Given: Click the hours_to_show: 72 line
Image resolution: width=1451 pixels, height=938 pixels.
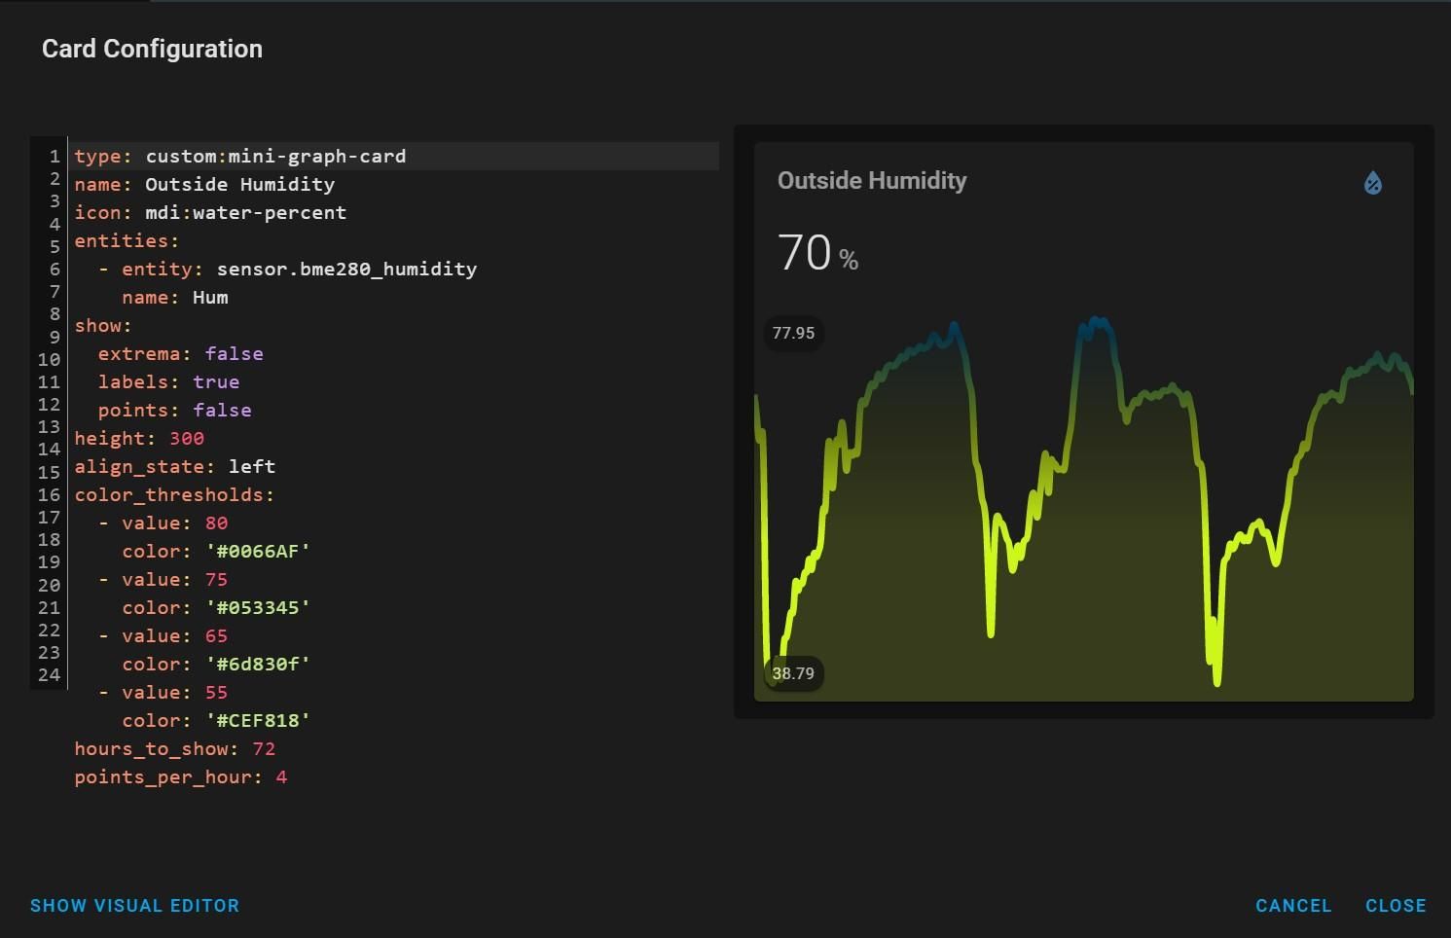Looking at the screenshot, I should click(x=175, y=748).
